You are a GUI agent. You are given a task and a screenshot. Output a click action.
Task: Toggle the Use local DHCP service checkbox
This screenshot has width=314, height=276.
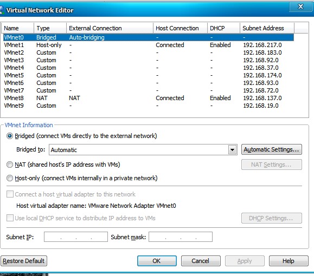coord(10,218)
